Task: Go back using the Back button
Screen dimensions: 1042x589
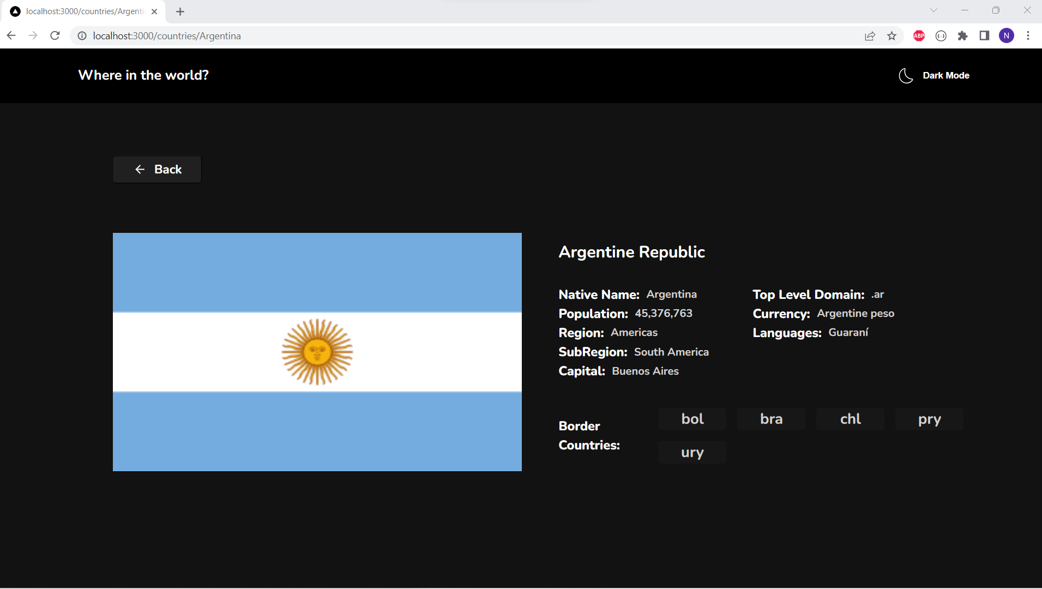Action: click(x=157, y=170)
